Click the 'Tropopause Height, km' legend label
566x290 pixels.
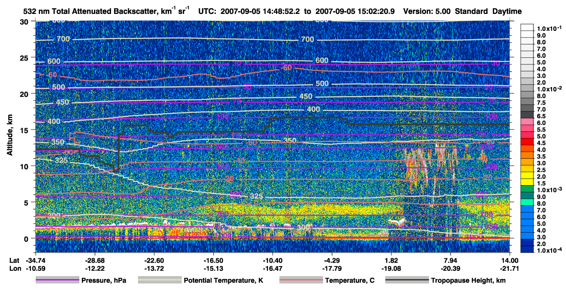[x=468, y=280]
